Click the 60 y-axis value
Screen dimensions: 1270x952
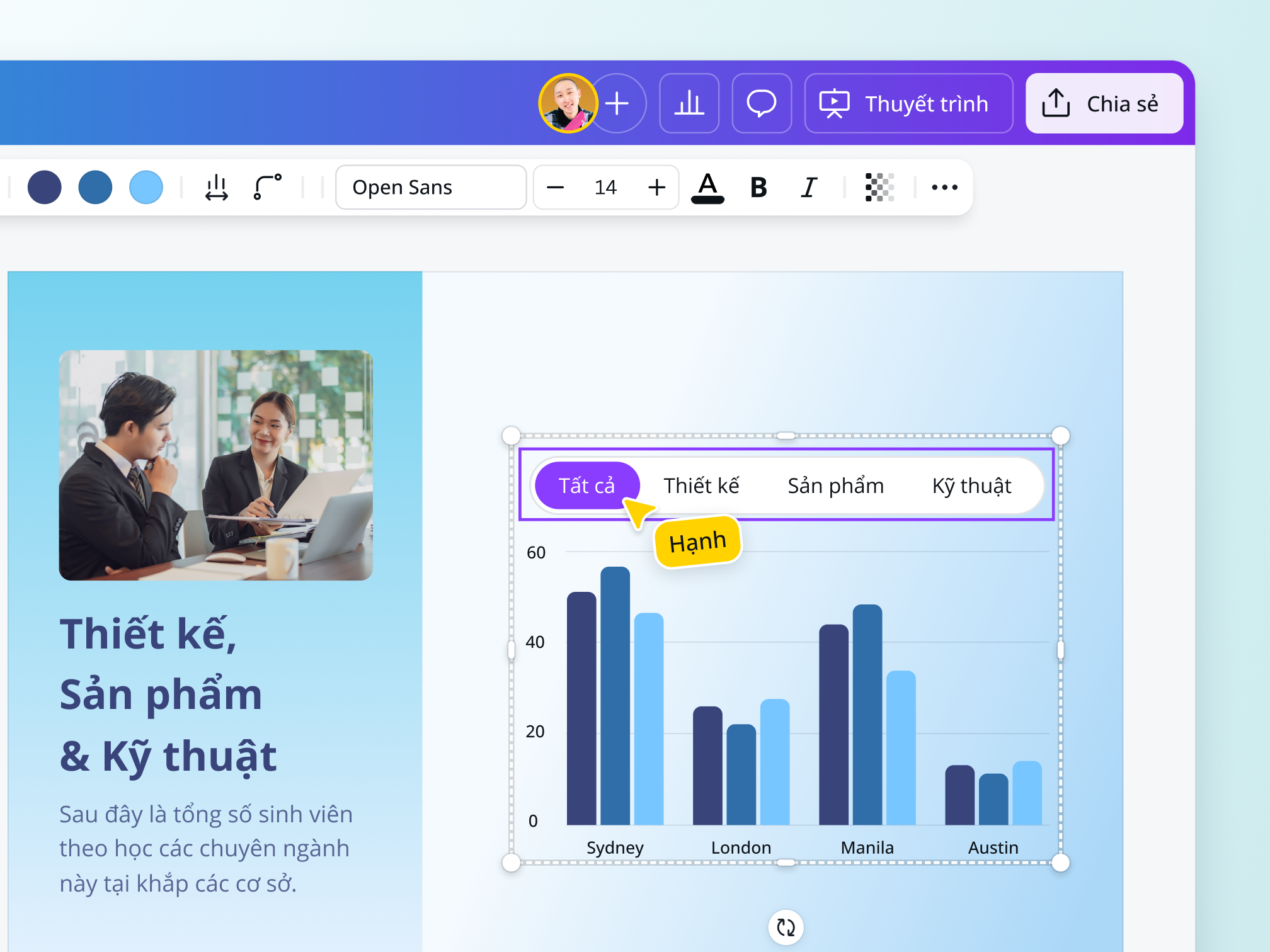tap(536, 552)
